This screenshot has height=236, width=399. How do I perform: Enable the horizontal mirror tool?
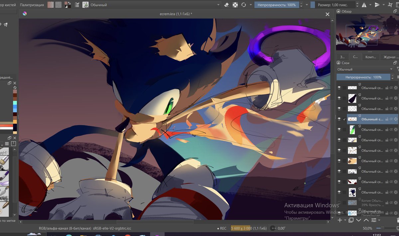click(x=364, y=5)
